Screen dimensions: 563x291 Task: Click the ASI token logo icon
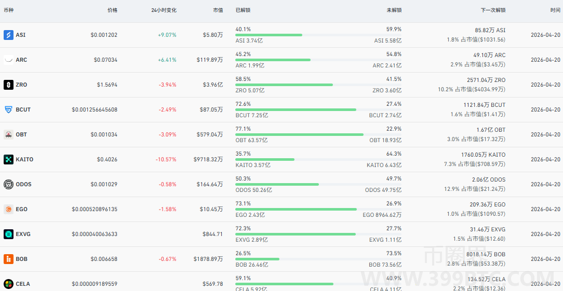point(8,35)
